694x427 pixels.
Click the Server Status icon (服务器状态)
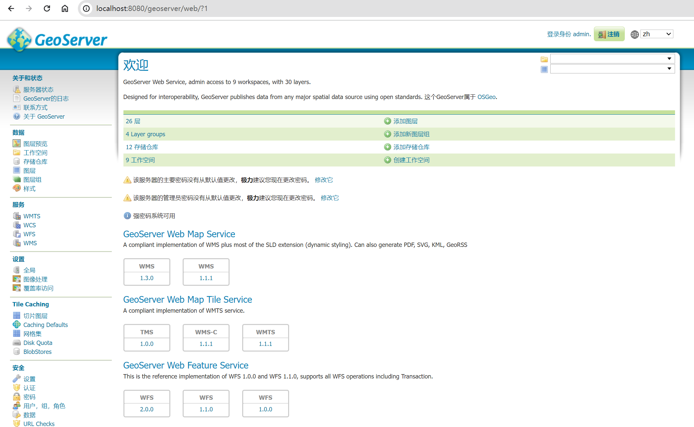pos(17,89)
